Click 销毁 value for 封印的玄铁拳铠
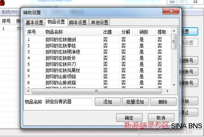This screenshot has width=204, height=137. tap(142, 45)
